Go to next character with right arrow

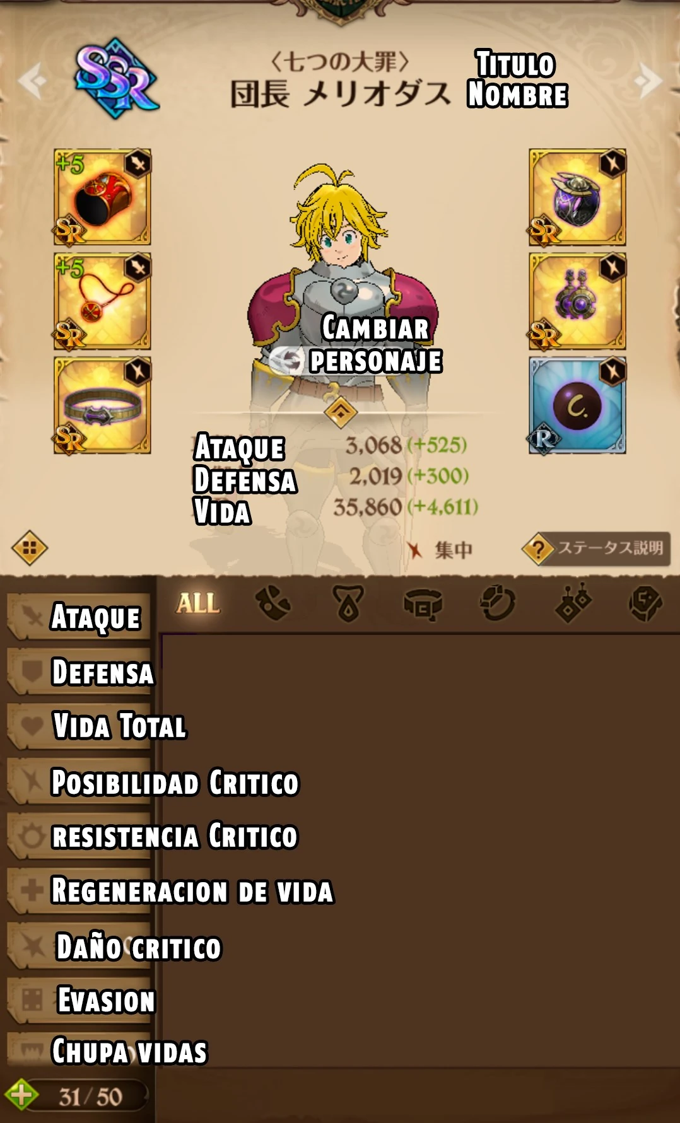(x=648, y=80)
